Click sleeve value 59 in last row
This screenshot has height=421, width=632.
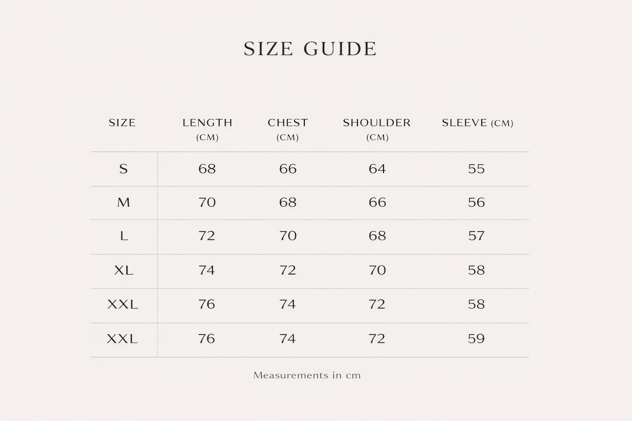point(476,339)
